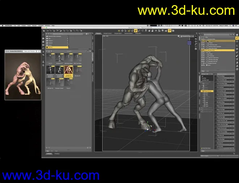Toggle visibility eye of highlighted Minotaur scene item
This screenshot has height=183, width=239.
tap(202, 50)
